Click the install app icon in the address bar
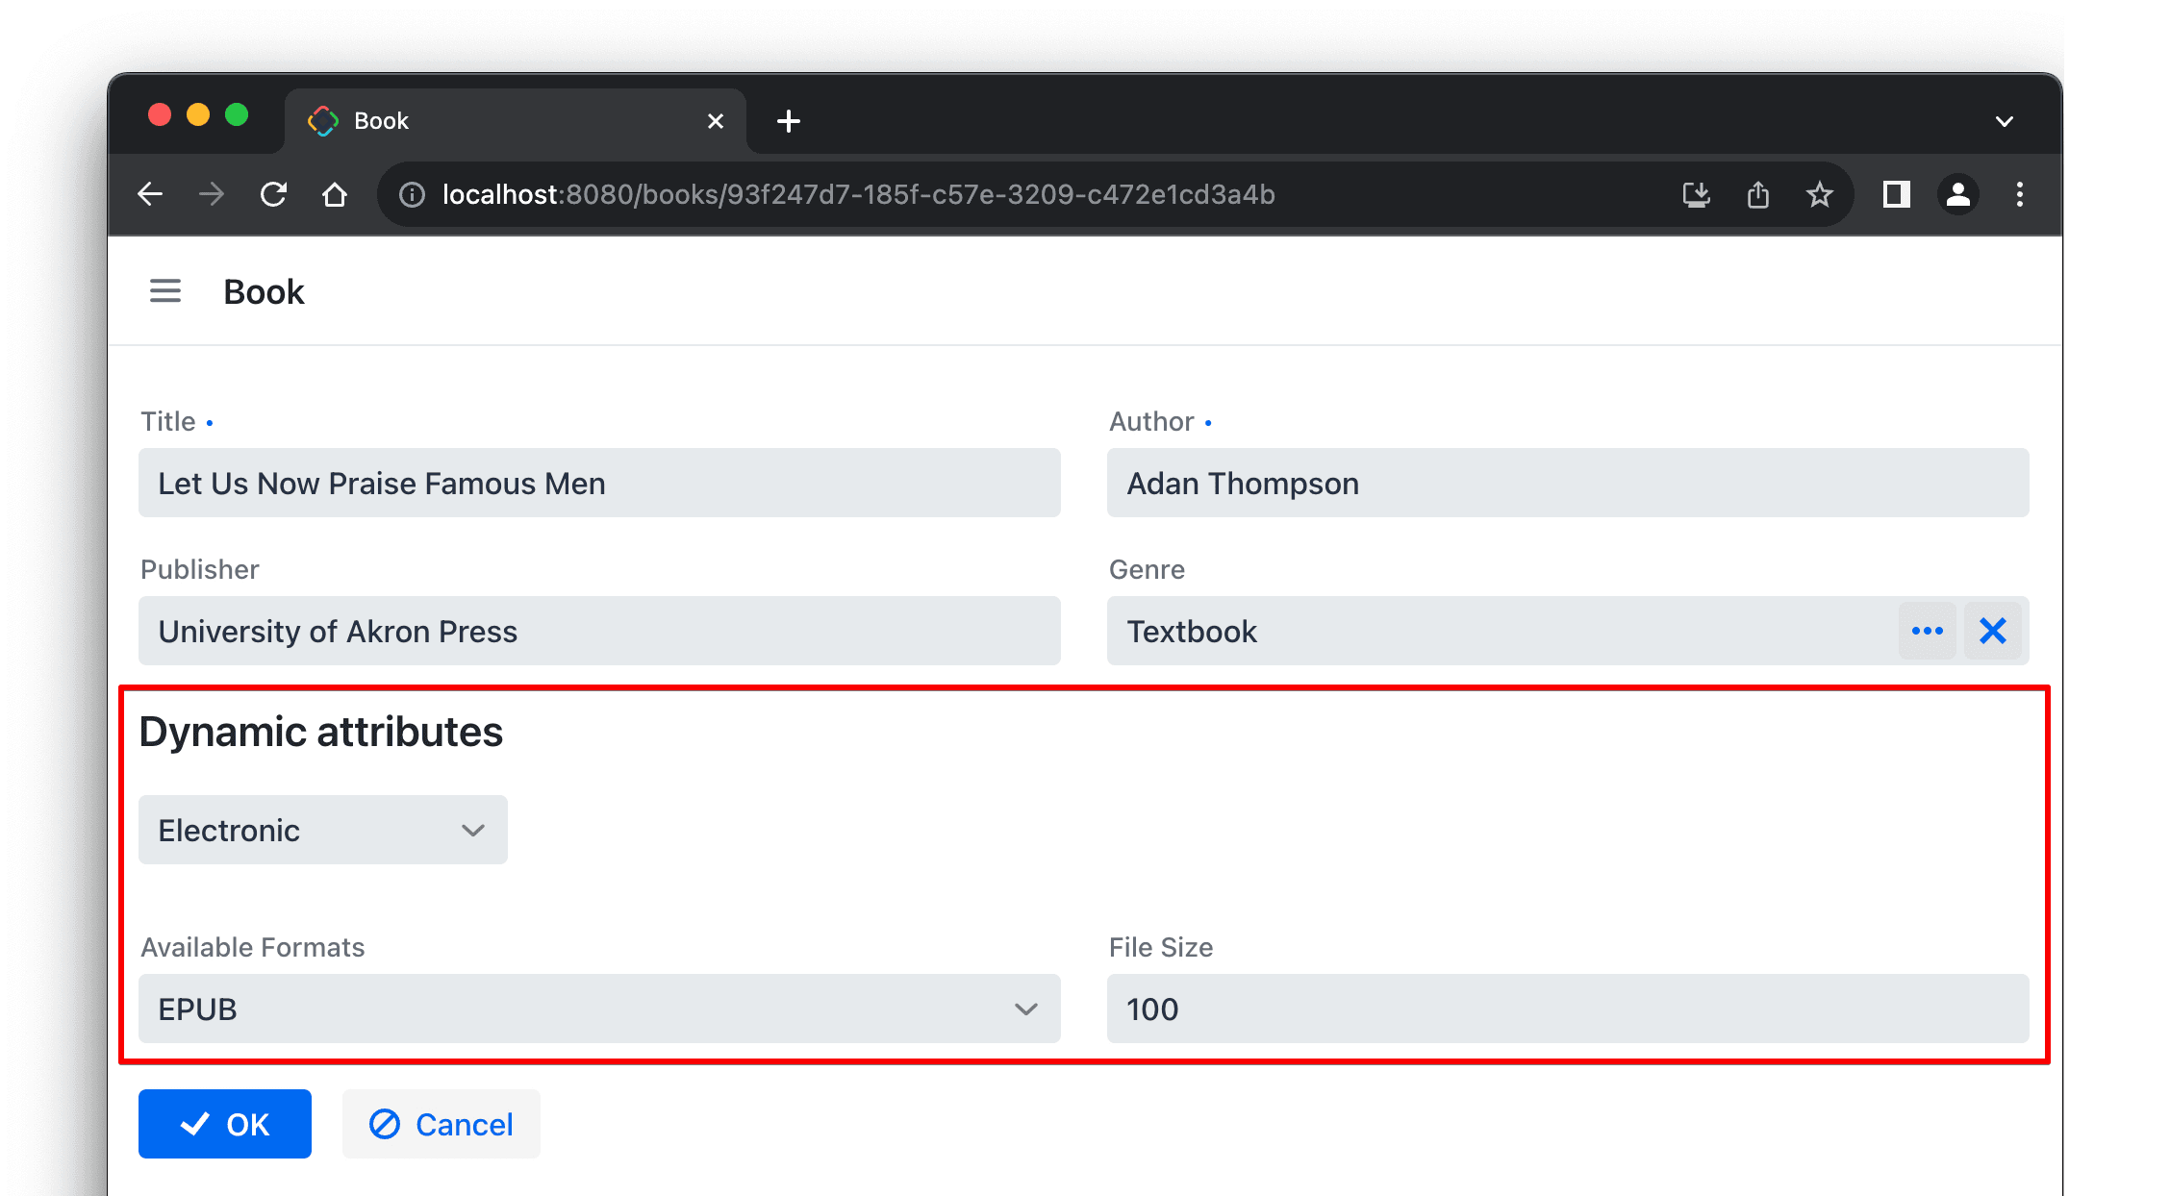 [x=1696, y=195]
